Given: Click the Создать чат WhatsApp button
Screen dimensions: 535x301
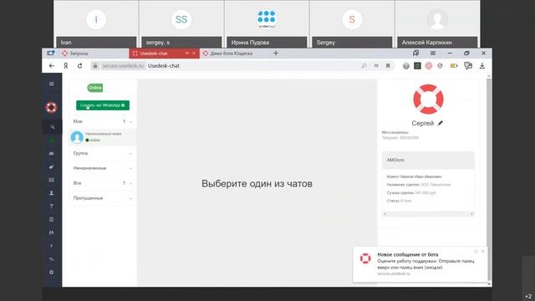Looking at the screenshot, I should coord(103,105).
